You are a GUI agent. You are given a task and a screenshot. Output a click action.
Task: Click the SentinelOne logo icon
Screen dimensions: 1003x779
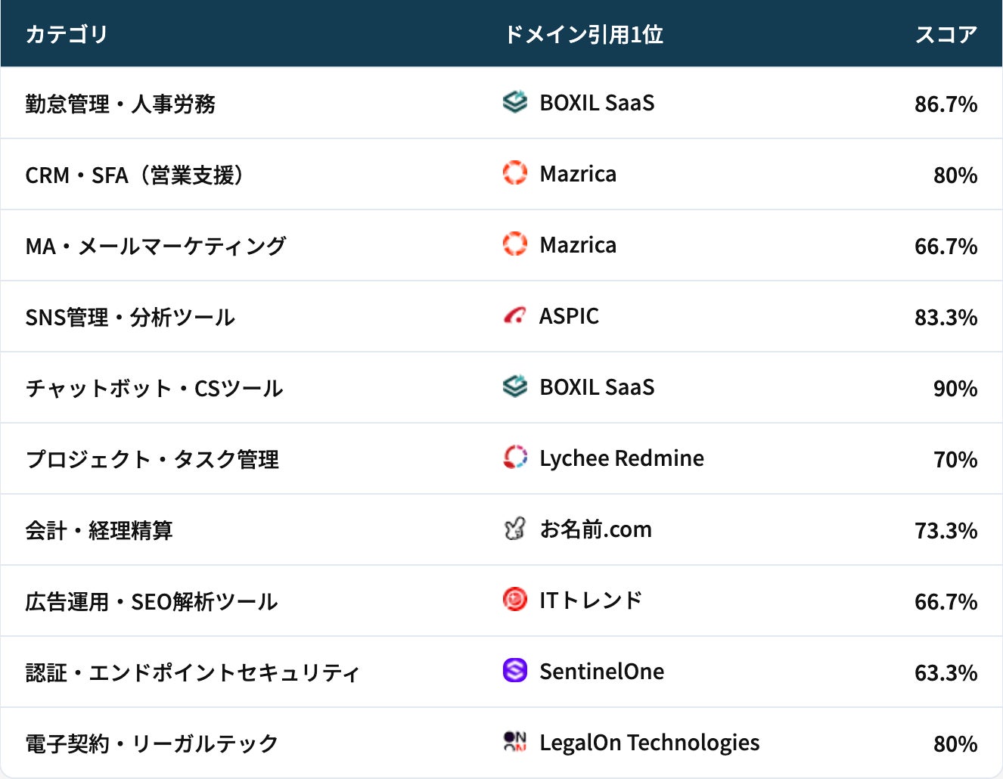pyautogui.click(x=515, y=671)
